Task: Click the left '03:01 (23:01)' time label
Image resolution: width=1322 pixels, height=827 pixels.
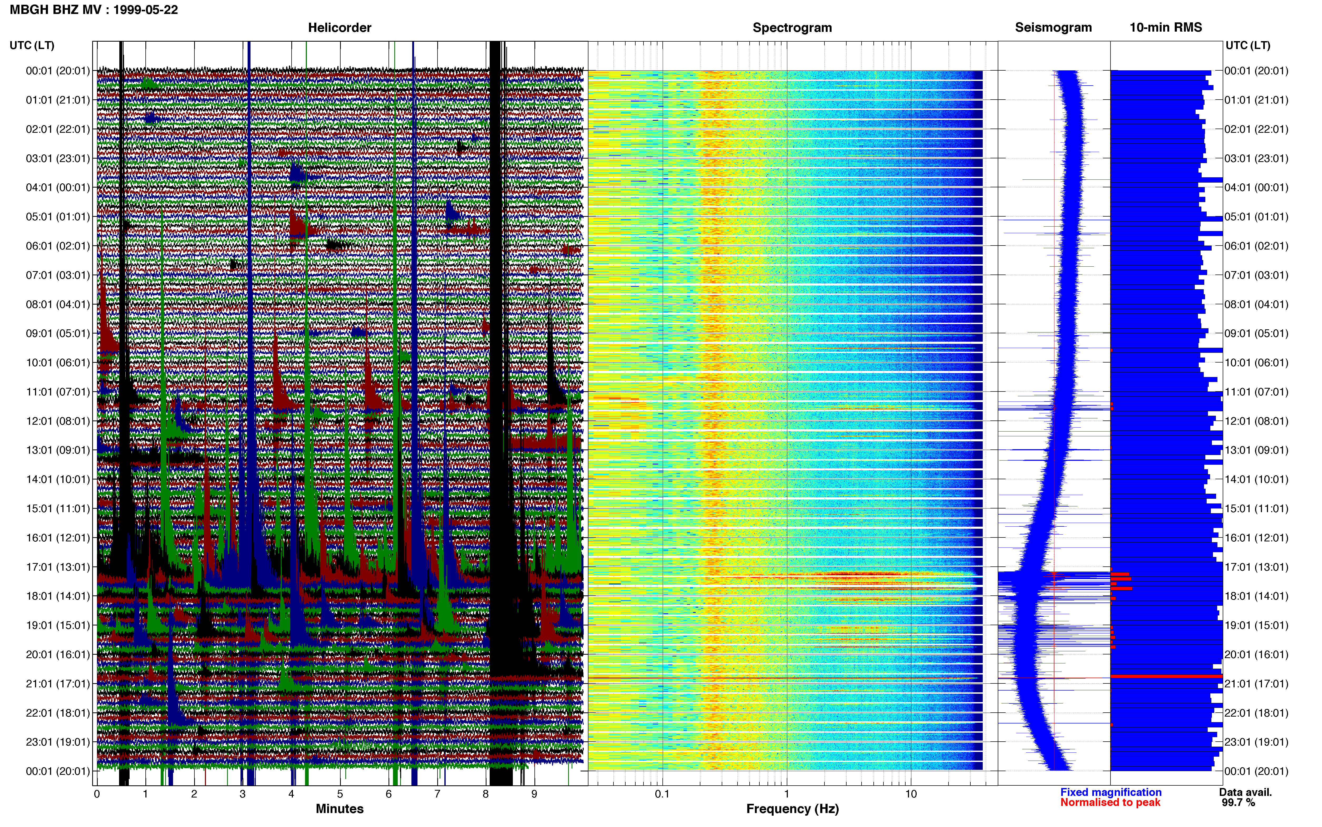Action: click(58, 159)
